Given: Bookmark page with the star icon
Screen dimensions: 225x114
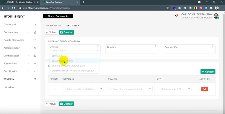Looking at the screenshot, I should tap(168, 8).
